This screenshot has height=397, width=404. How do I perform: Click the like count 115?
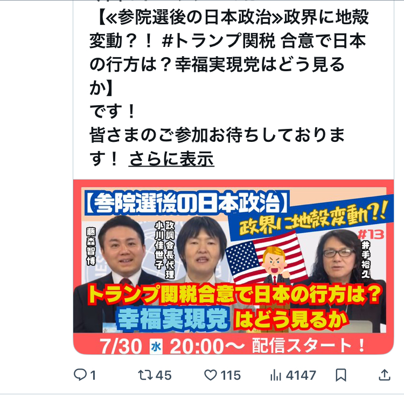tap(231, 375)
